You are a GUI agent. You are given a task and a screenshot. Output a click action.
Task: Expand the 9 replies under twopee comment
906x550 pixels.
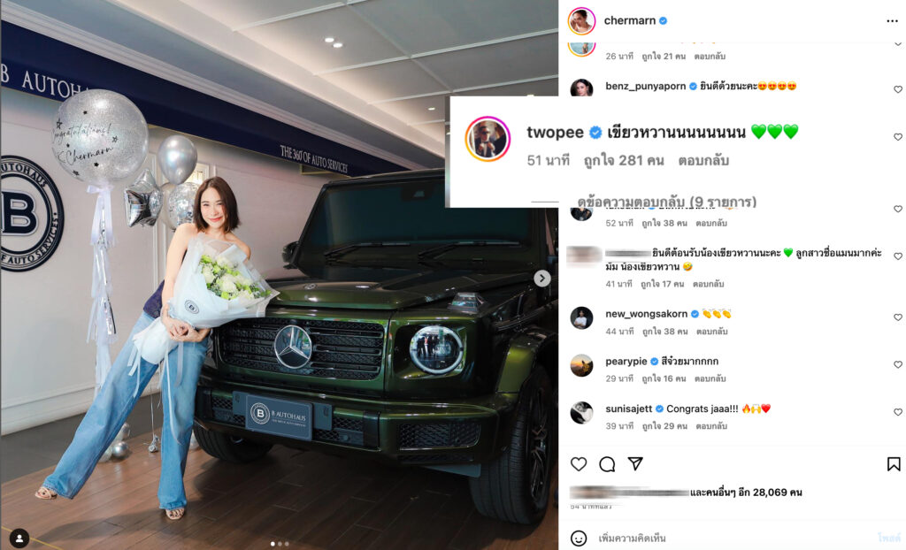tap(667, 202)
